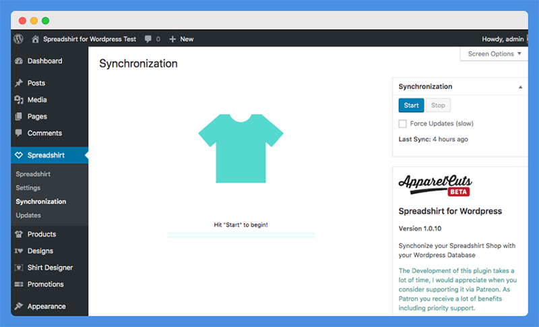Click the Designs heart icon
Screen dimensions: 539x327
[x=19, y=251]
